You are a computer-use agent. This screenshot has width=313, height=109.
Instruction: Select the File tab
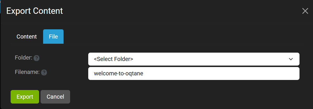[x=53, y=37]
